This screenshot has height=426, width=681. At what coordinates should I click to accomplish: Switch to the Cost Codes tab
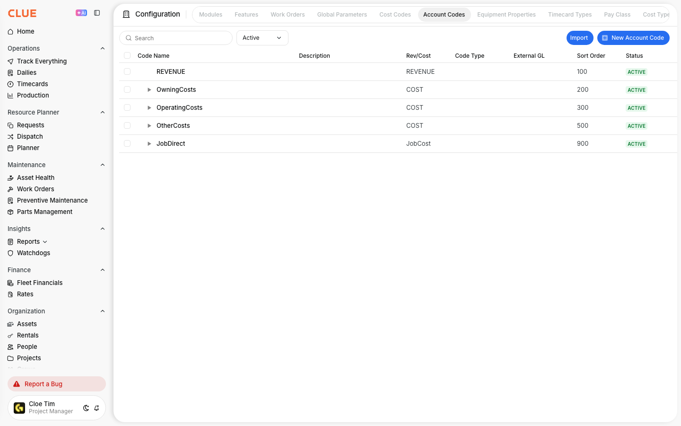pos(395,15)
